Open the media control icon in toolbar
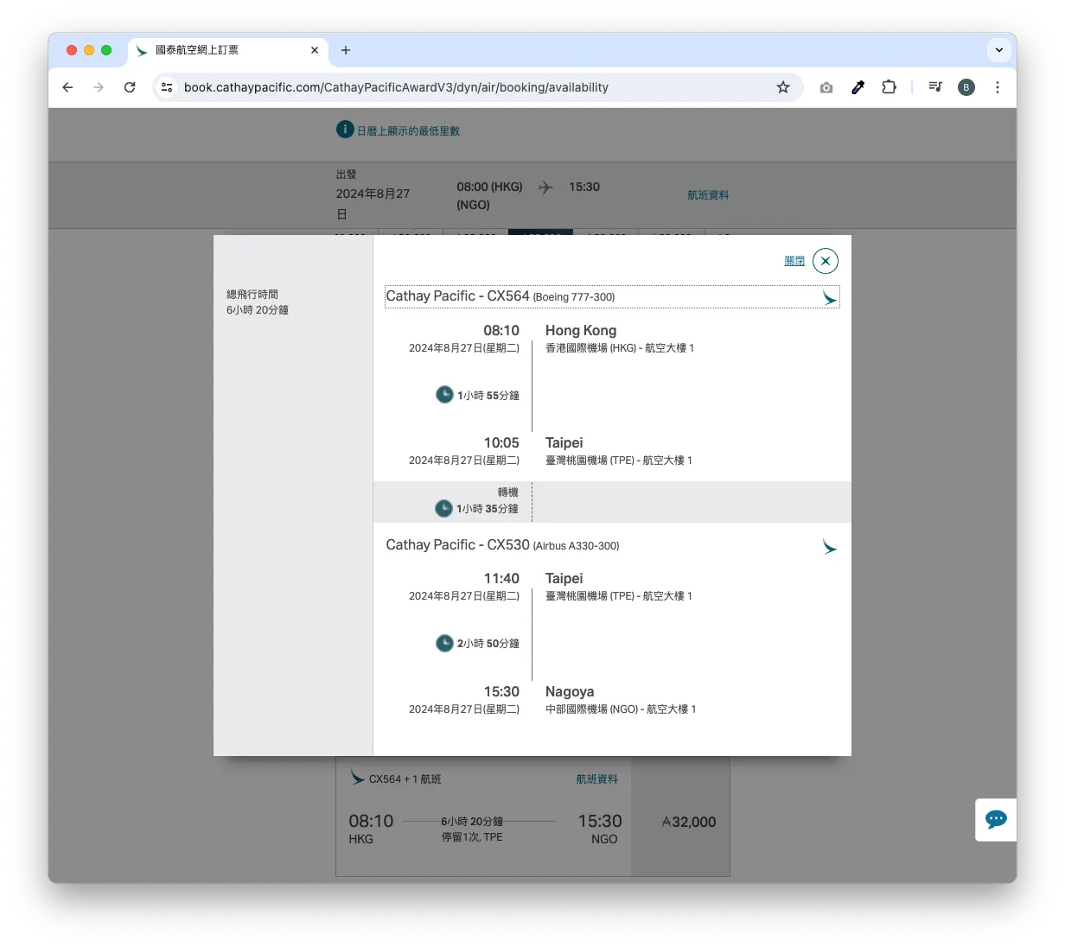Screen dimensions: 1065x947 point(935,87)
